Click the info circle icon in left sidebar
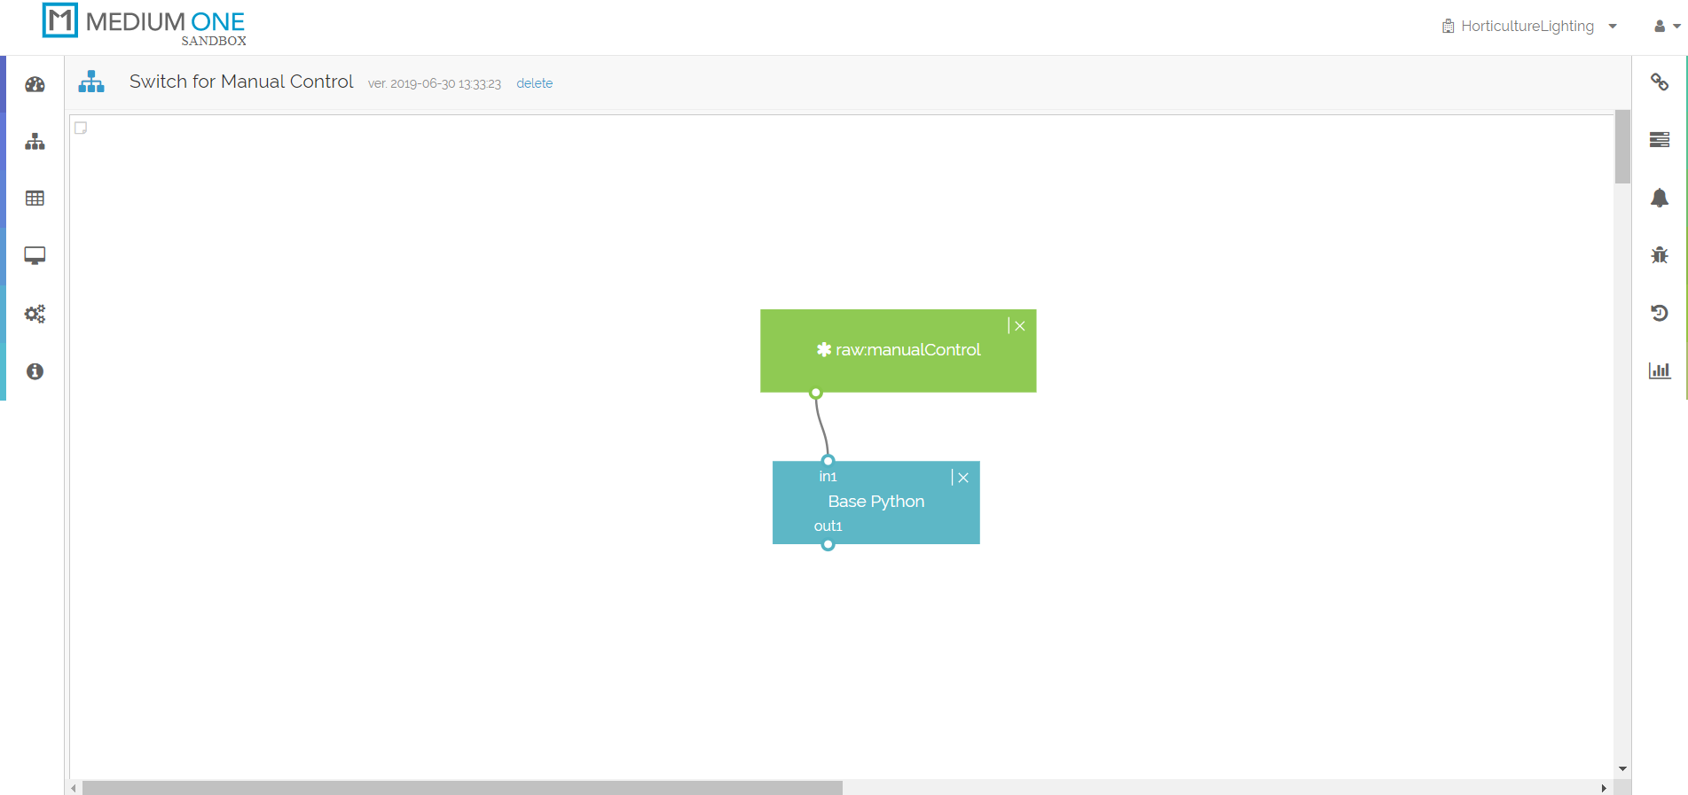 [x=35, y=371]
